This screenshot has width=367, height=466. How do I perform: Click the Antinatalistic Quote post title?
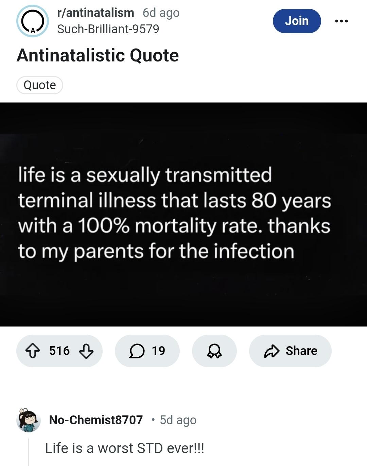pyautogui.click(x=98, y=55)
